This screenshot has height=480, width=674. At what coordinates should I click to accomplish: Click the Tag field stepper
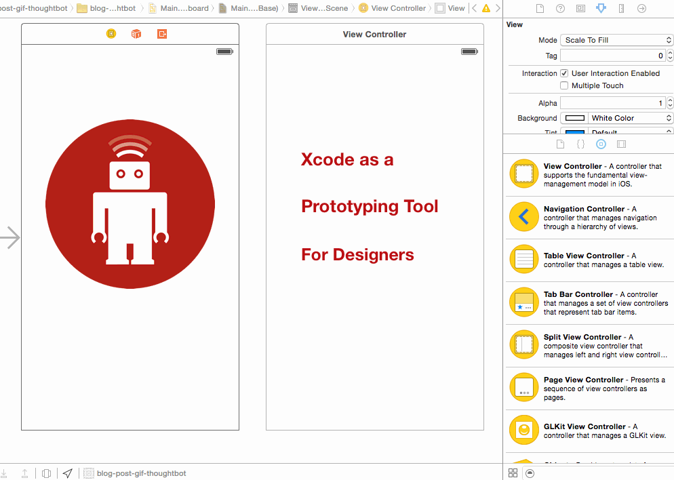point(670,56)
